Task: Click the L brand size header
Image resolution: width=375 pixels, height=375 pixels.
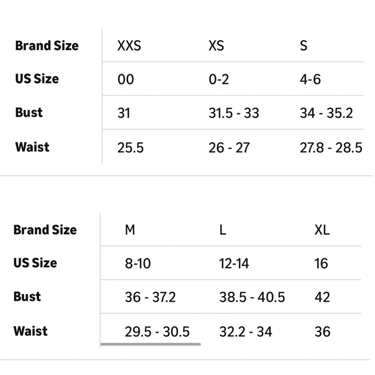Action: (x=223, y=230)
